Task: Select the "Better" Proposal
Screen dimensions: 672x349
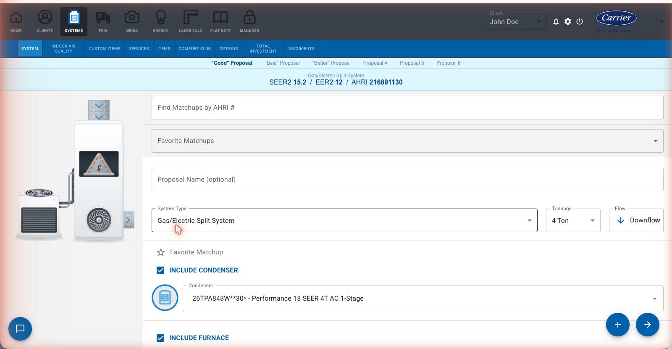Action: pos(331,63)
